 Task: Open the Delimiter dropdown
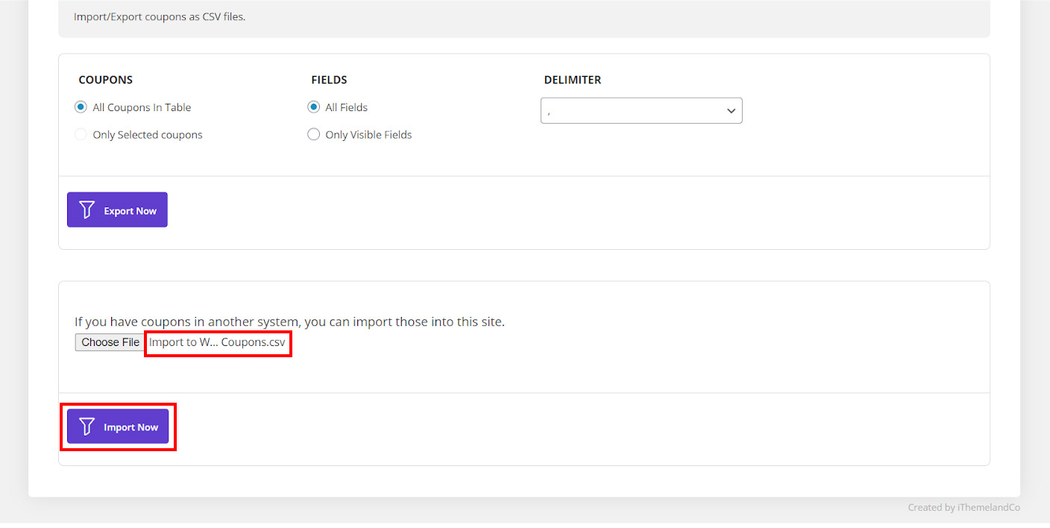[641, 110]
